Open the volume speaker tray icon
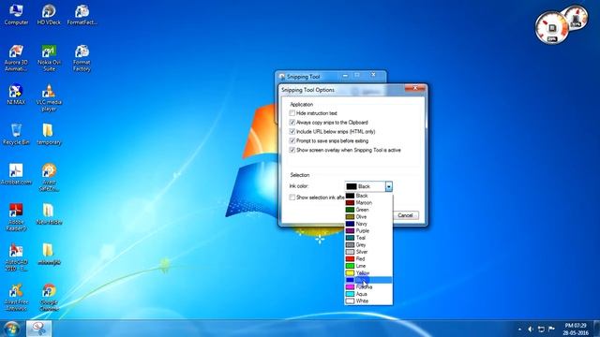Image resolution: width=600 pixels, height=337 pixels. (x=531, y=329)
